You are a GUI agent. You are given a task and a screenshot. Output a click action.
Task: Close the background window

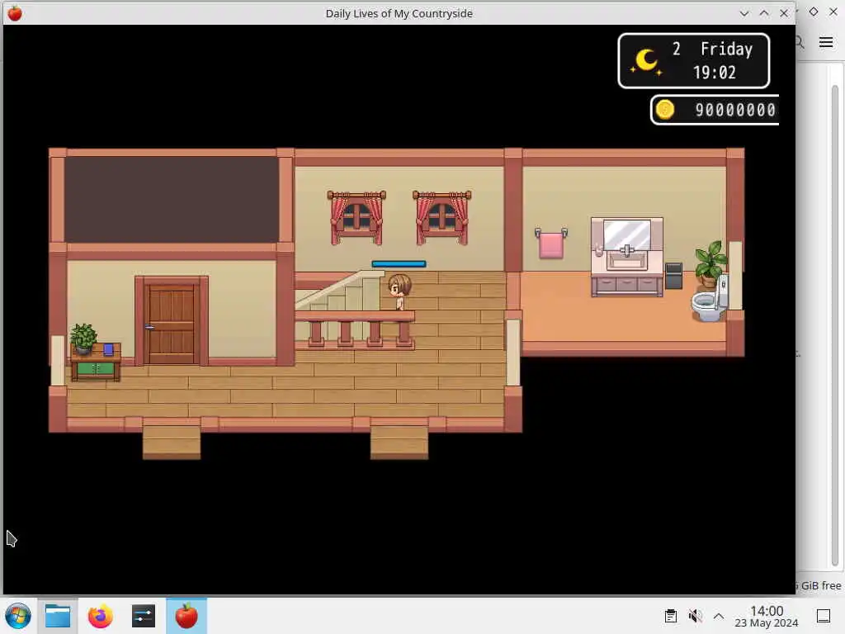(833, 12)
